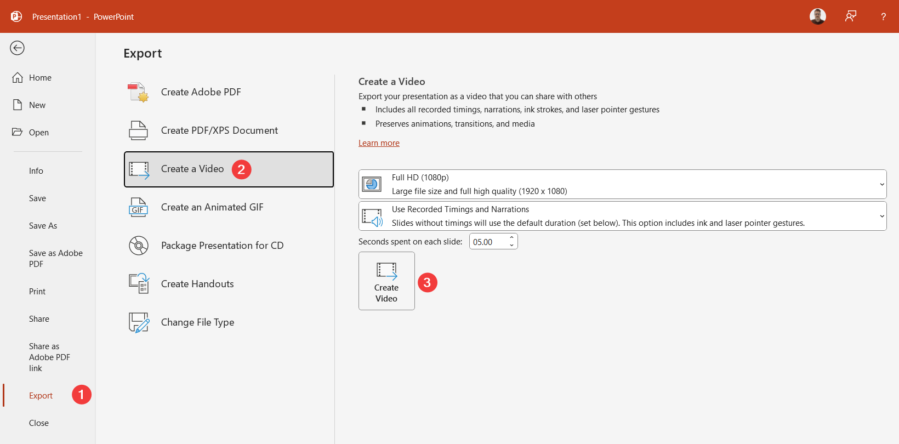Go to the Print section in sidebar
The image size is (899, 444).
tap(37, 292)
